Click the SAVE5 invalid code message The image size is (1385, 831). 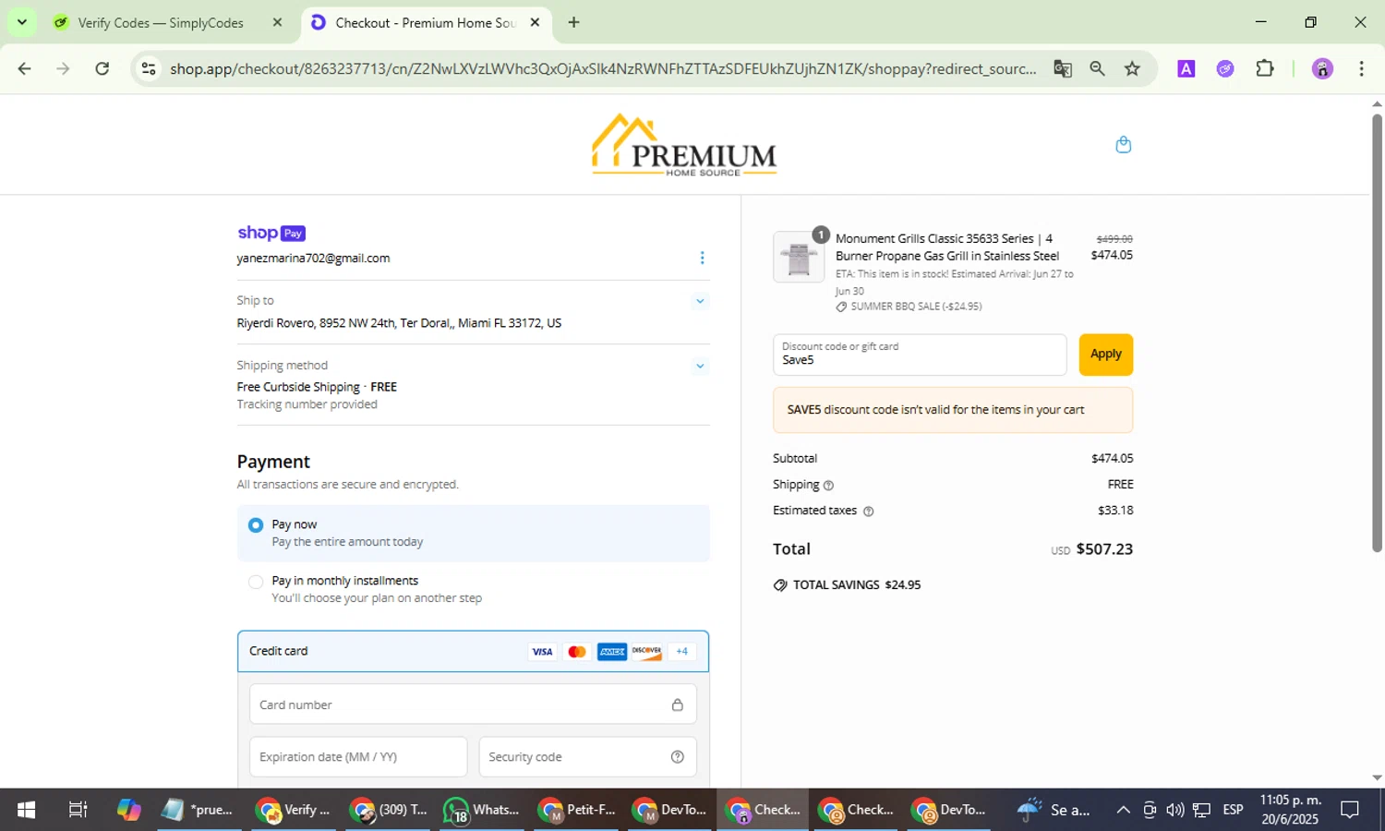pos(953,410)
